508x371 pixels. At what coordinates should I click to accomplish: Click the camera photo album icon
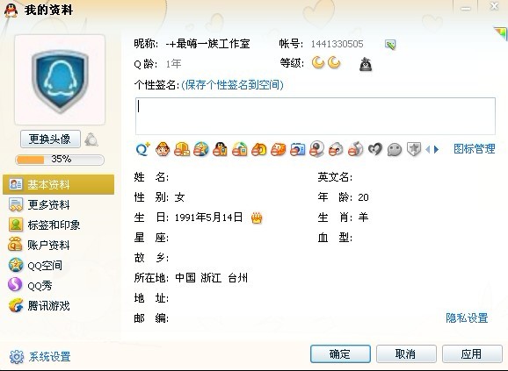298,149
